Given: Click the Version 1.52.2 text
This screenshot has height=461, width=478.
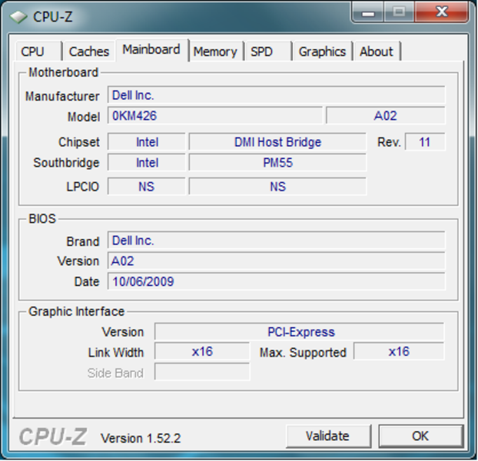Looking at the screenshot, I should (141, 438).
